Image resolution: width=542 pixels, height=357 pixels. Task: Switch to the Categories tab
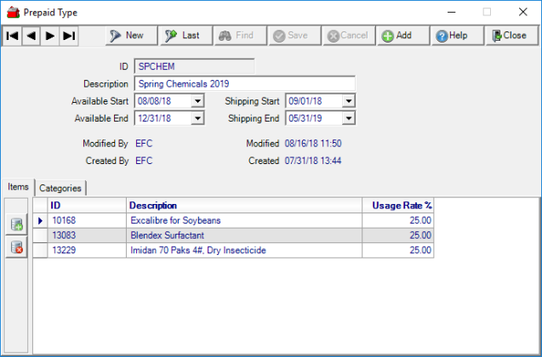pyautogui.click(x=61, y=188)
